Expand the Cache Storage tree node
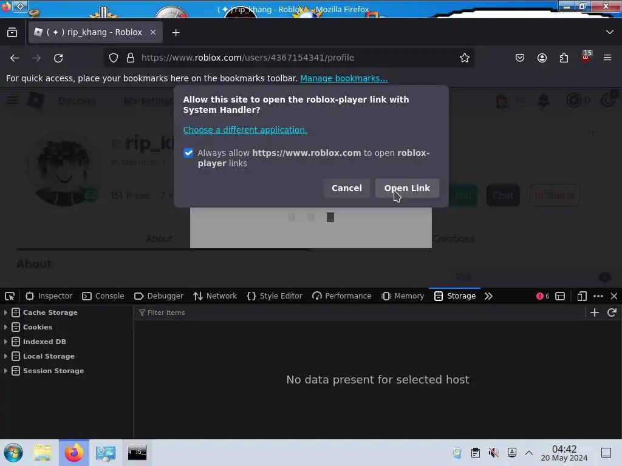 click(x=5, y=312)
